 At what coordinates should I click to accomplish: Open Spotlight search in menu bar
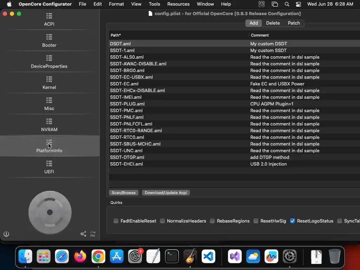pos(287,4)
